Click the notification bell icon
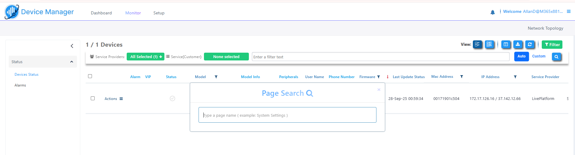 pos(493,12)
